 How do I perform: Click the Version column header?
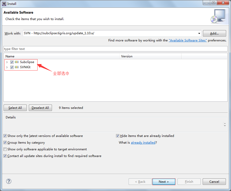click(150, 56)
